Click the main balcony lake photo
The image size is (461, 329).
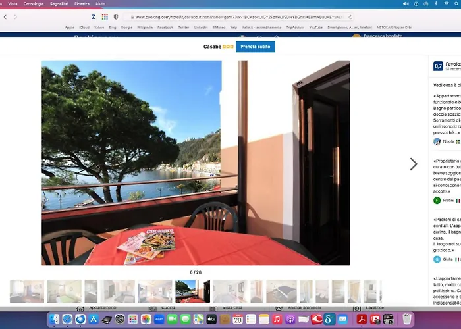click(196, 163)
